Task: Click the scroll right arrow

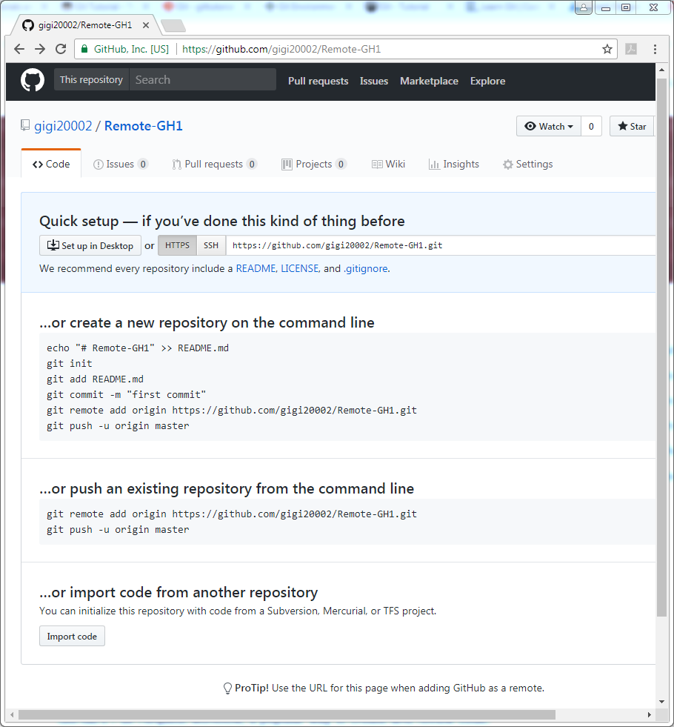Action: (649, 714)
